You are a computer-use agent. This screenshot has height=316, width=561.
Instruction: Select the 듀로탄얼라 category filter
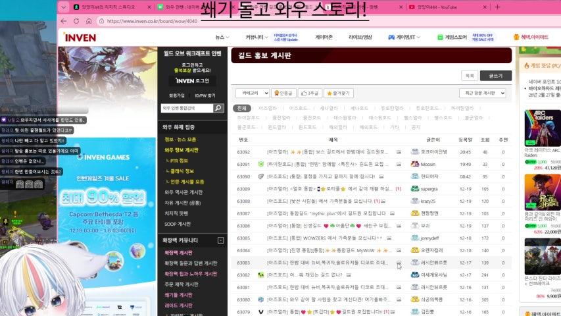392,108
